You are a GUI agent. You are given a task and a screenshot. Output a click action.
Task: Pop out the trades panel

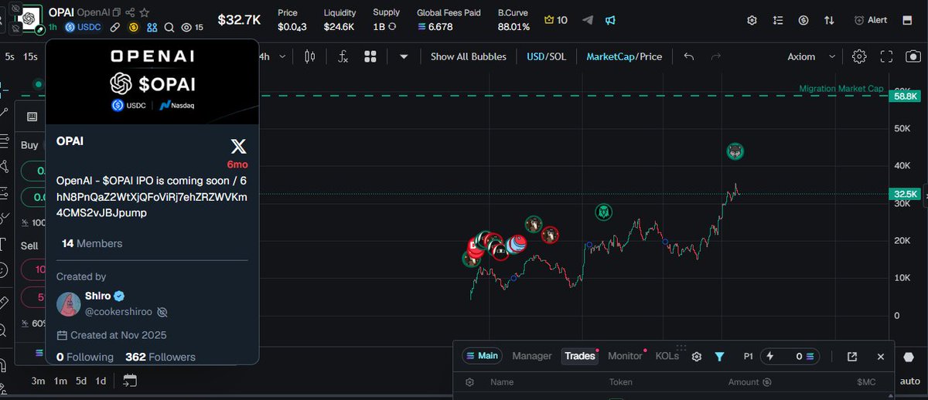pyautogui.click(x=852, y=357)
